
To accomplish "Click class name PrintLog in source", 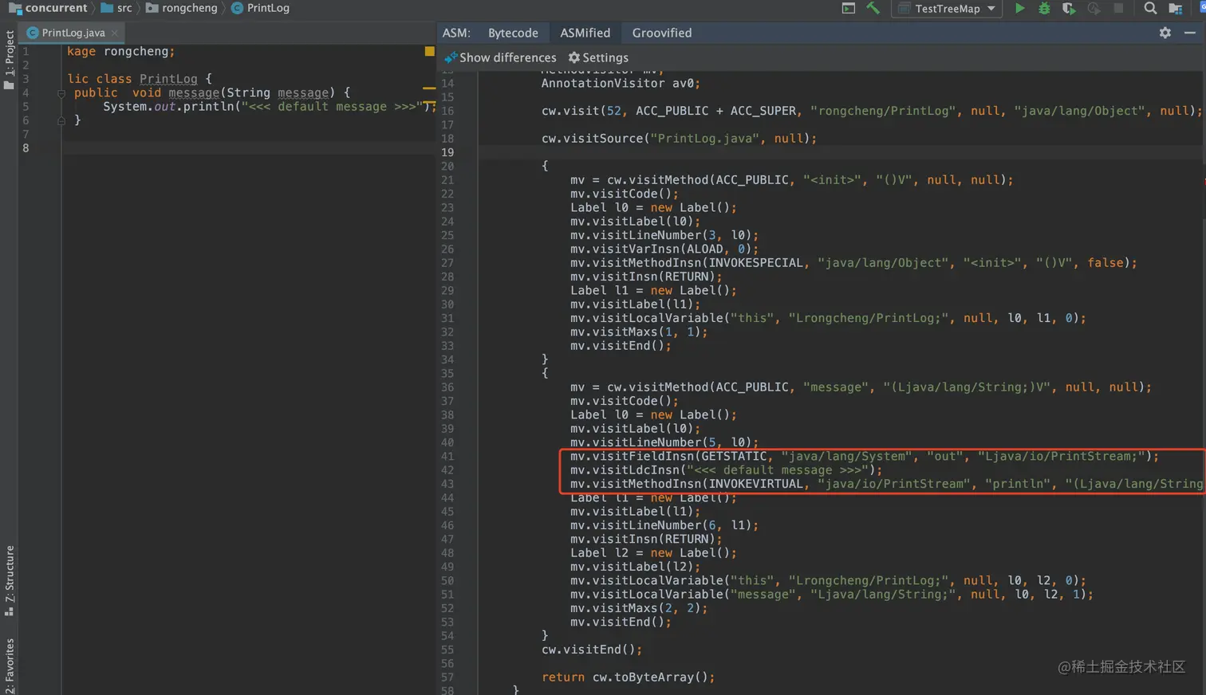I will [168, 79].
